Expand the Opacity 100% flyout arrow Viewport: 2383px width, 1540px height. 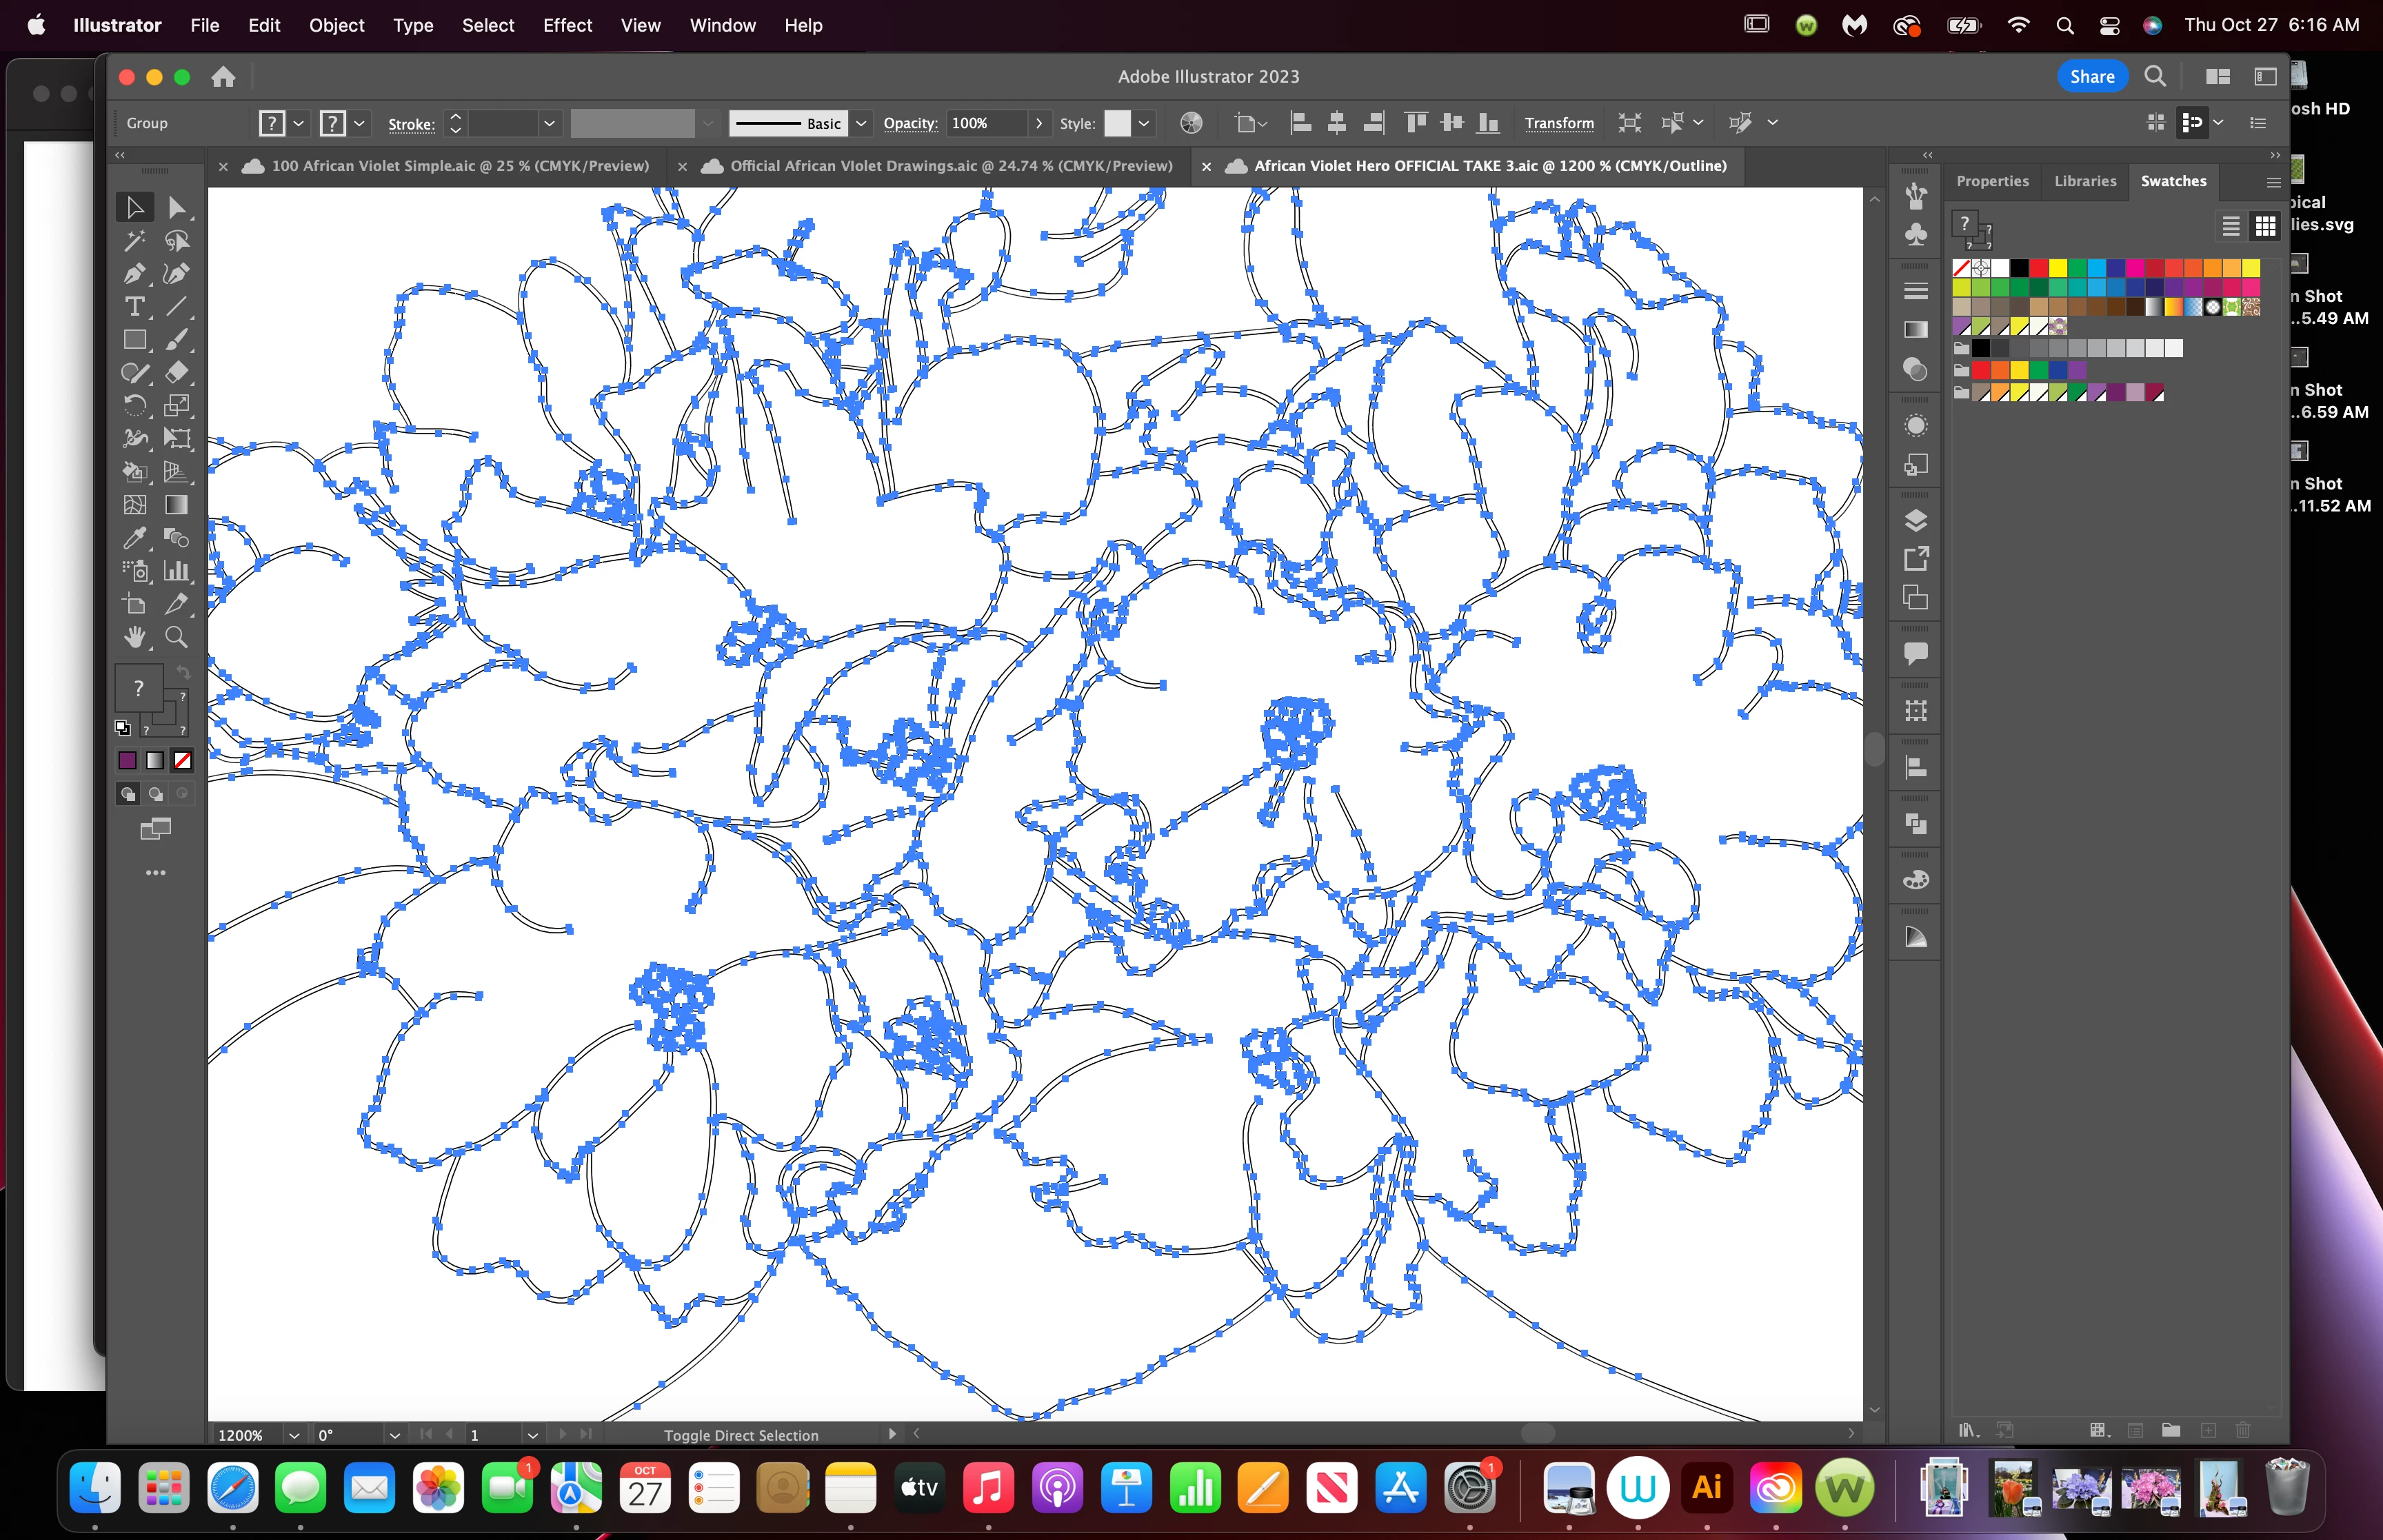click(1039, 123)
